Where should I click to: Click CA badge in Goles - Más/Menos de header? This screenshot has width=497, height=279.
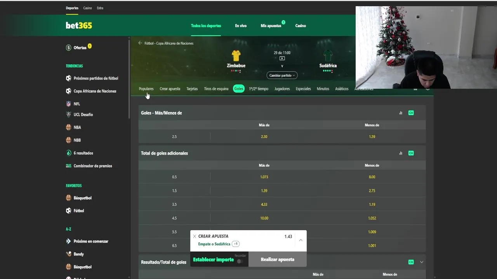(x=411, y=113)
